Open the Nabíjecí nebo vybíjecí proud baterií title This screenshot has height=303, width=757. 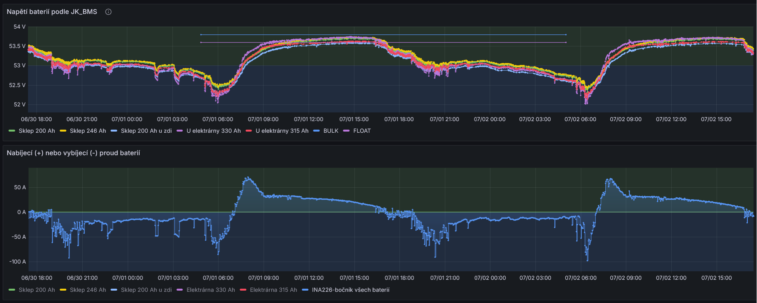click(73, 153)
